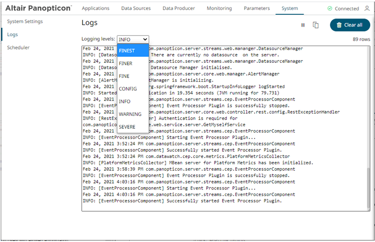Select WARNING logging level

point(133,114)
